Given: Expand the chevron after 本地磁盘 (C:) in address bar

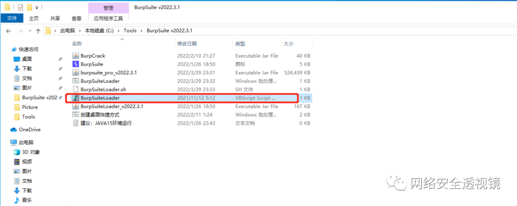Looking at the screenshot, I should pos(118,31).
